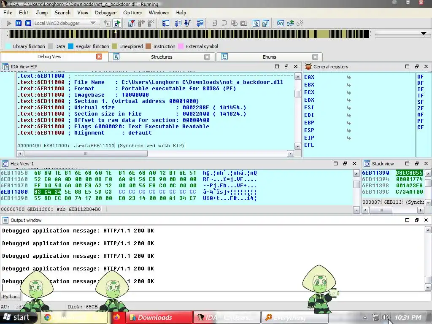Click the Step into toolbar icon
This screenshot has width=432, height=324.
[x=215, y=23]
